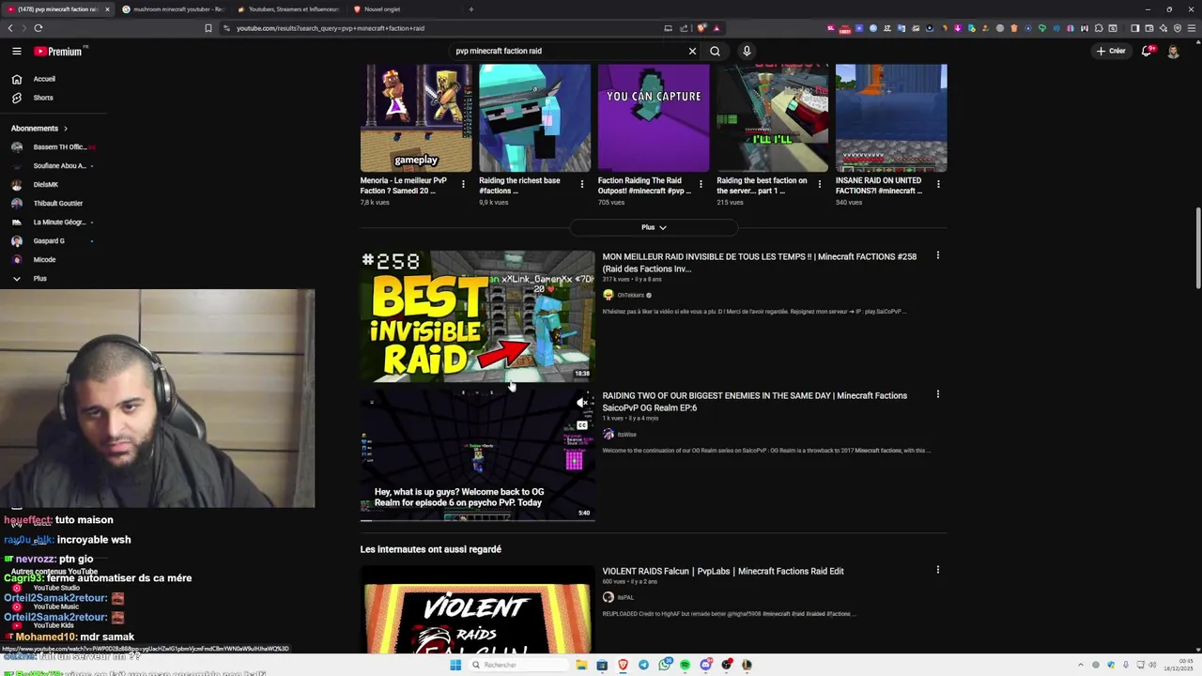This screenshot has height=676, width=1202.
Task: Click the address bar URL
Action: click(x=331, y=28)
